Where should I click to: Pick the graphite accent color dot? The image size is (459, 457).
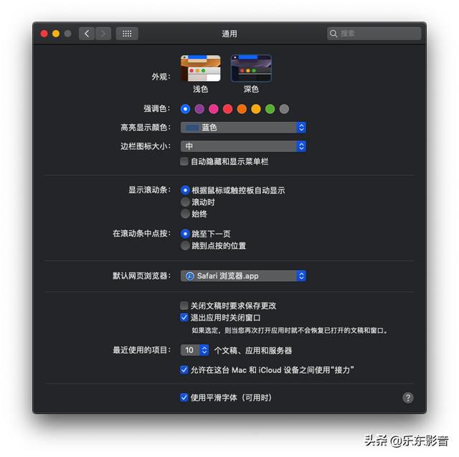(x=284, y=109)
